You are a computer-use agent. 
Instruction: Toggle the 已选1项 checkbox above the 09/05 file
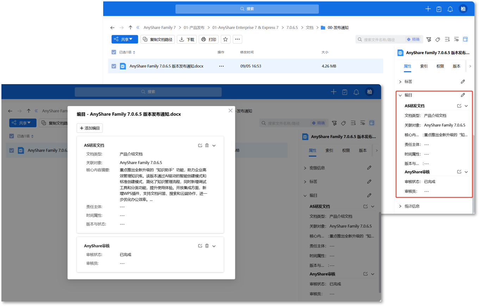coord(114,52)
